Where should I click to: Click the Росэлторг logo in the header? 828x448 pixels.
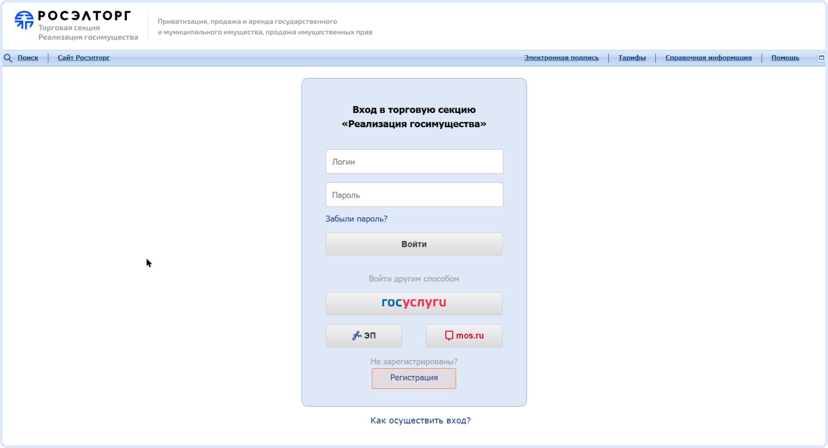(x=76, y=25)
